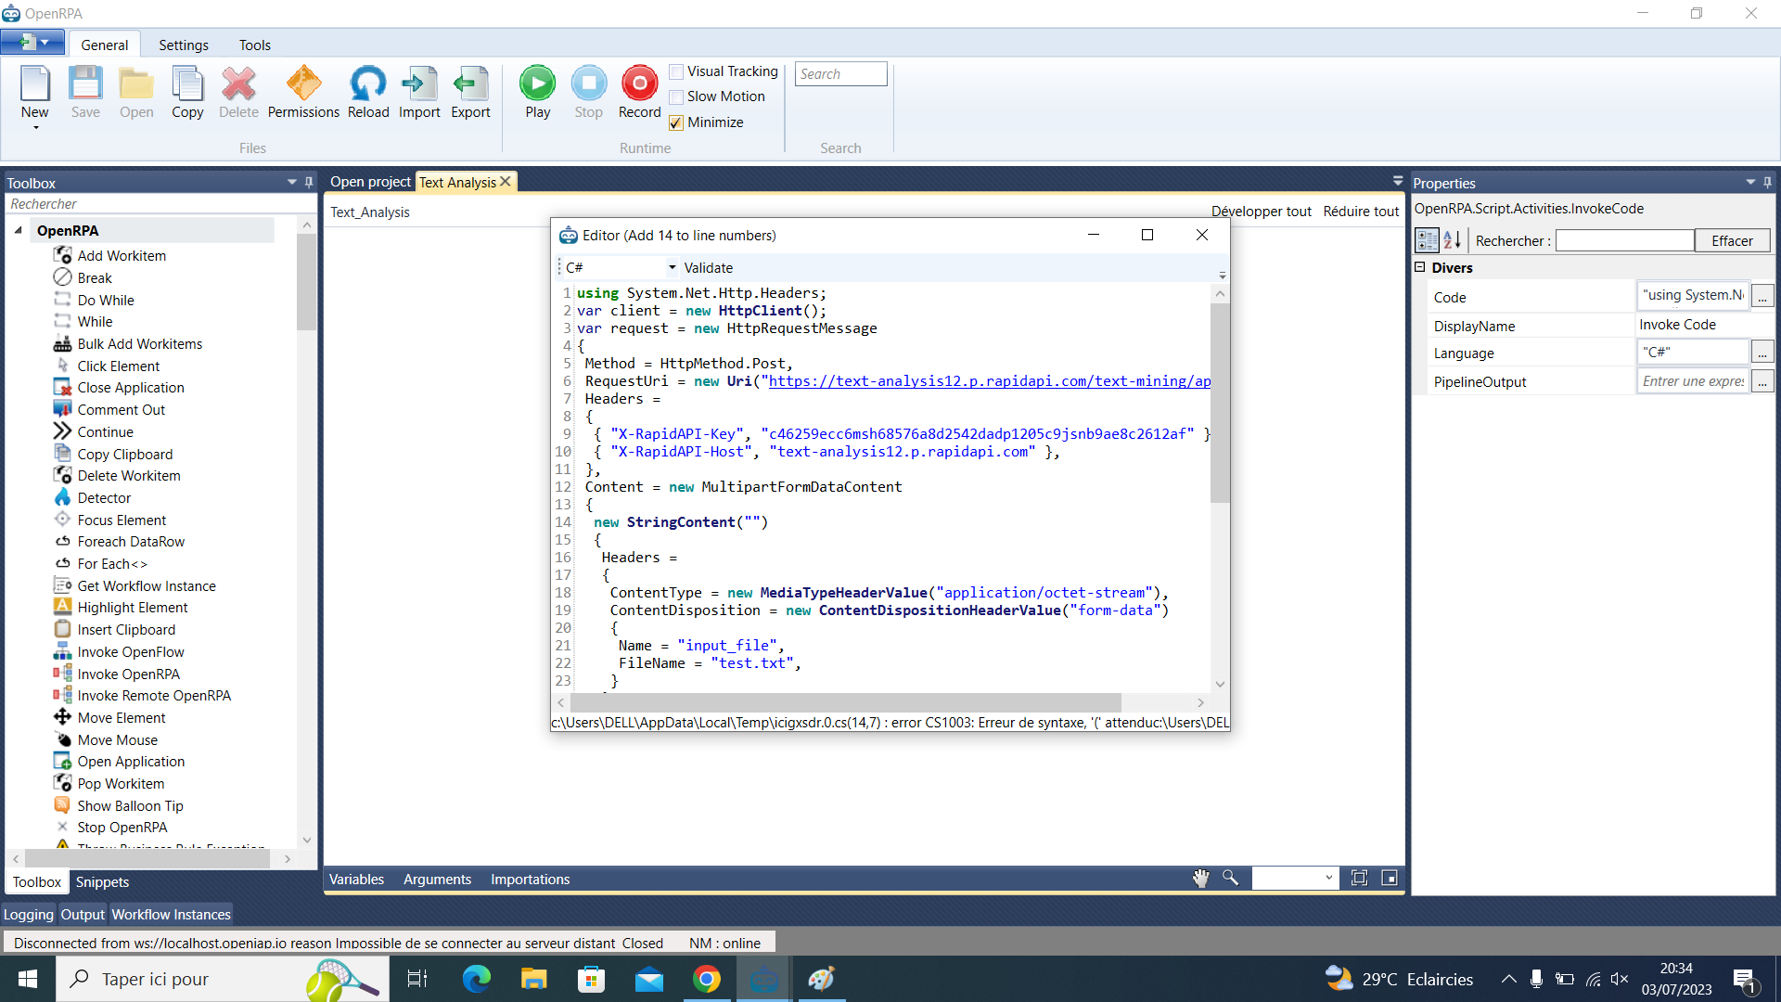This screenshot has height=1002, width=1781.
Task: Collapse the OpenRPA toolbox group
Action: pos(19,230)
